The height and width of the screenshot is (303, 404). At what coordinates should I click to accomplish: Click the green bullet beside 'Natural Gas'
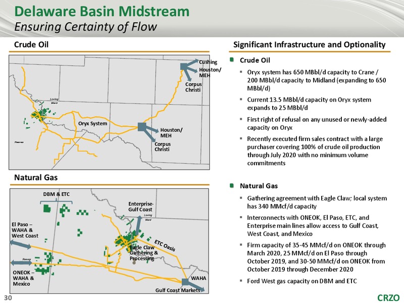[x=232, y=185]
